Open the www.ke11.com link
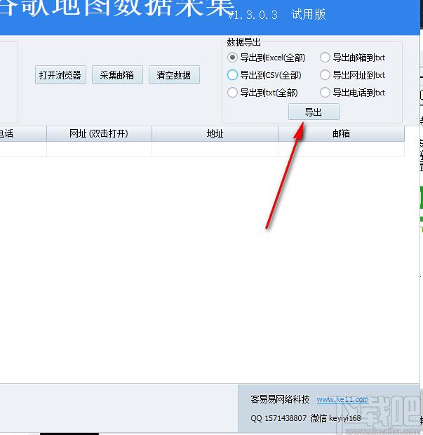The width and height of the screenshot is (423, 435). tap(342, 399)
